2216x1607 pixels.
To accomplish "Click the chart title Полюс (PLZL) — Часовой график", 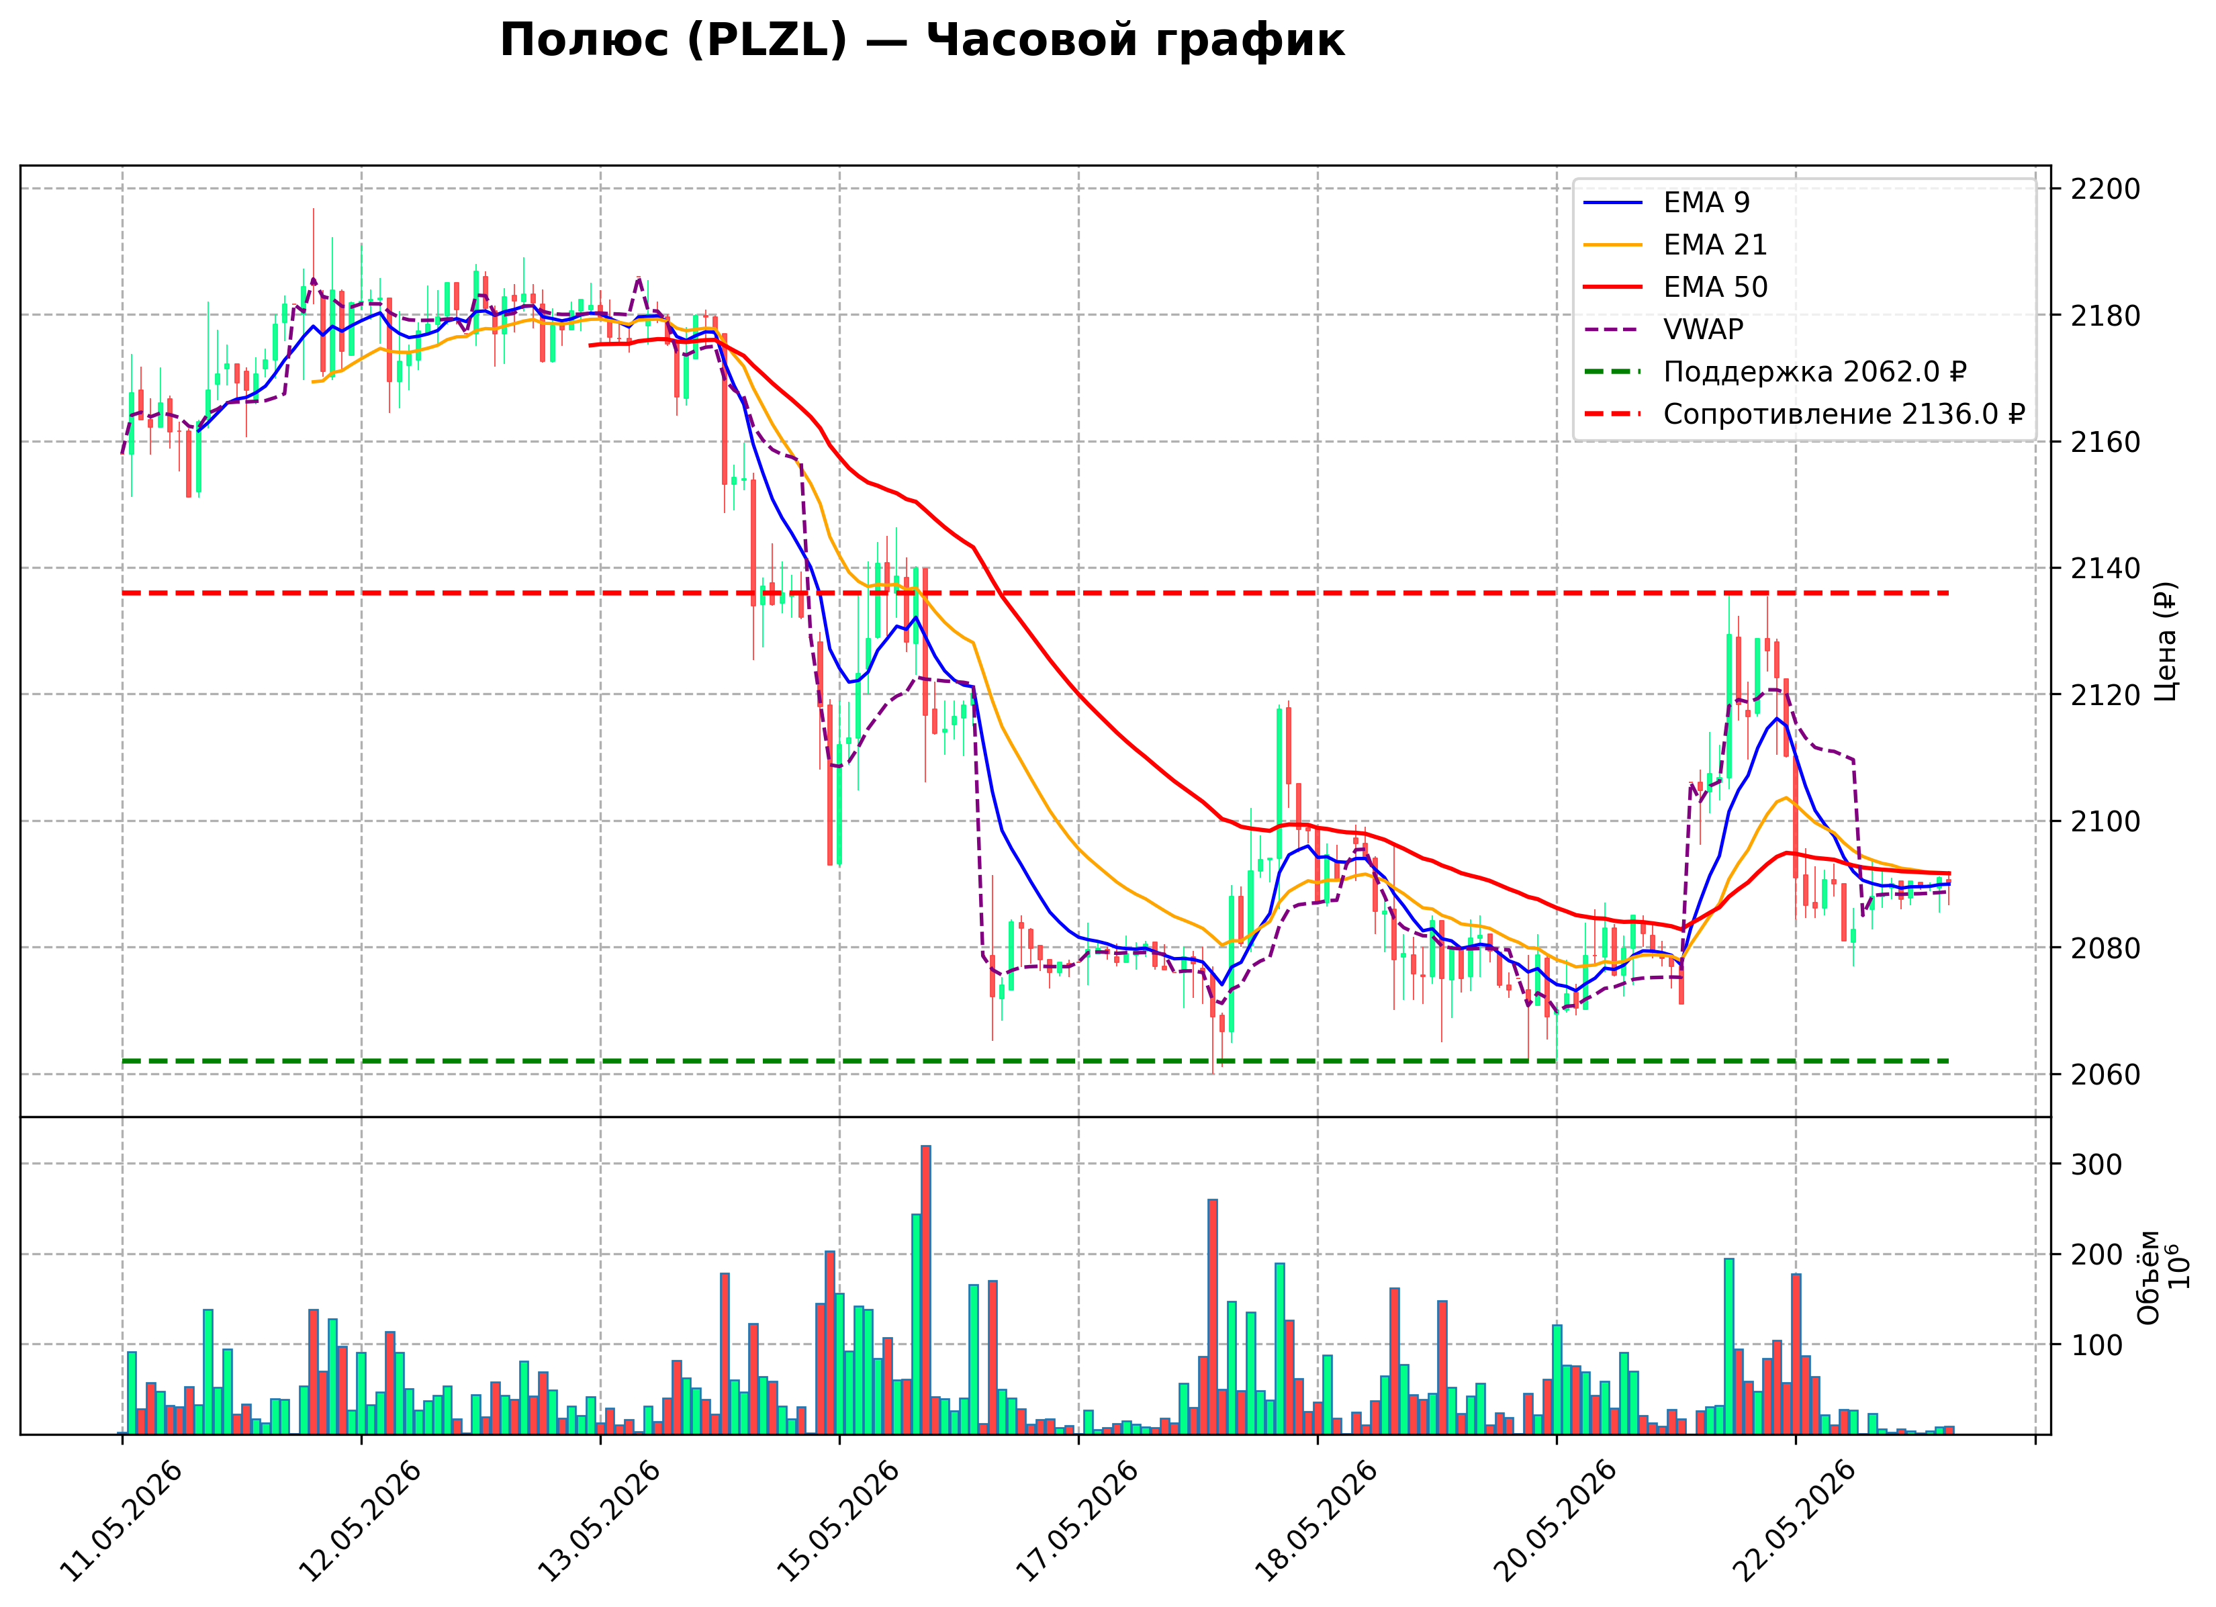I will click(921, 41).
